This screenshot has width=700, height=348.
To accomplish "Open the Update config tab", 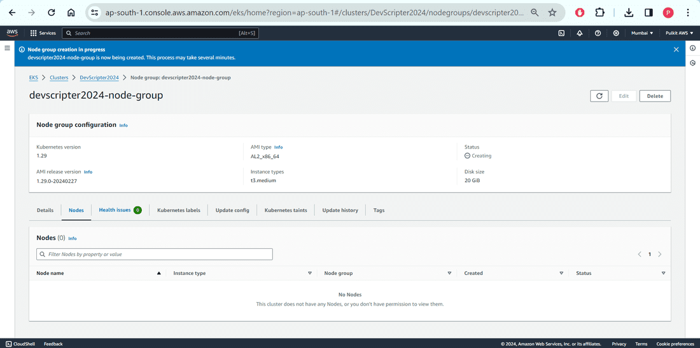I will pyautogui.click(x=232, y=210).
